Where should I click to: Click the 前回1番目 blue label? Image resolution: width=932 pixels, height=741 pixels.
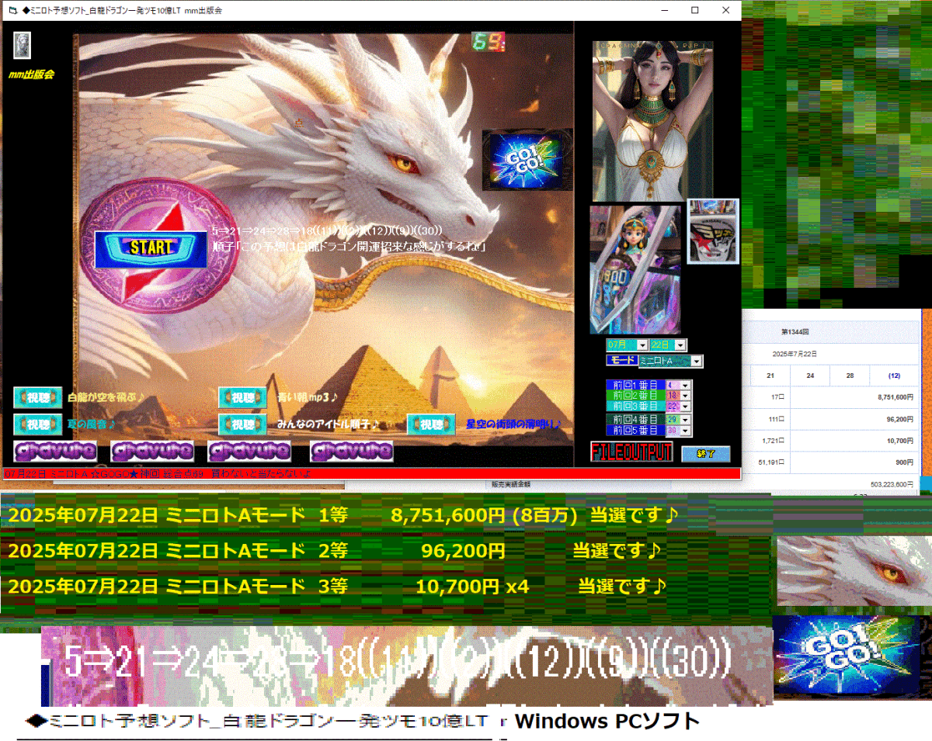tap(635, 384)
